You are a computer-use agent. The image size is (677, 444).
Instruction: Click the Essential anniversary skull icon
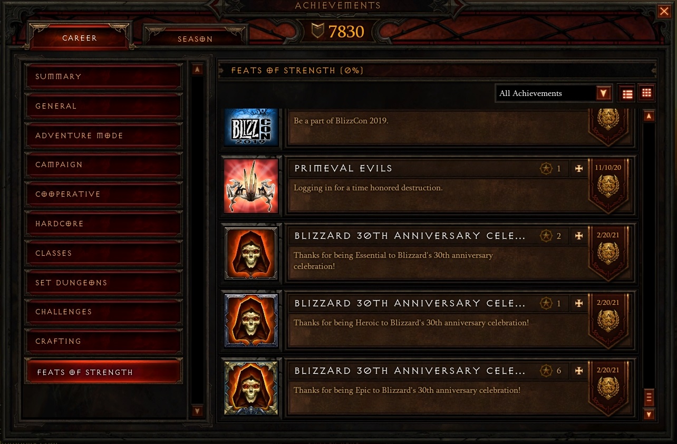tap(251, 253)
